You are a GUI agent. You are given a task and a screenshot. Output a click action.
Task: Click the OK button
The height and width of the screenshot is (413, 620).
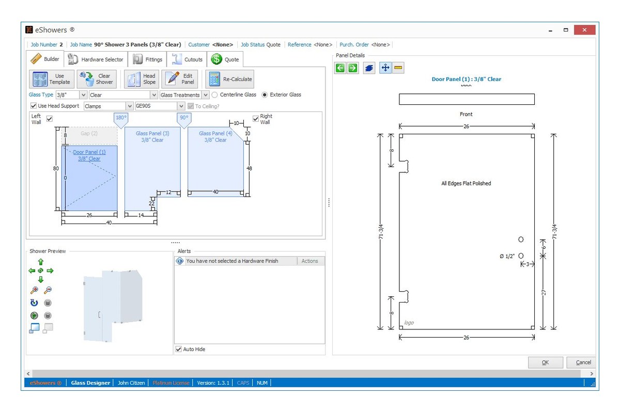tap(546, 362)
